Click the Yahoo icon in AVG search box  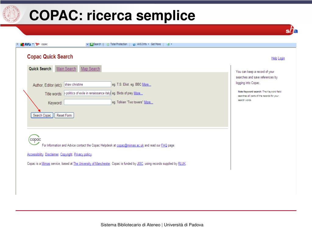point(37,44)
